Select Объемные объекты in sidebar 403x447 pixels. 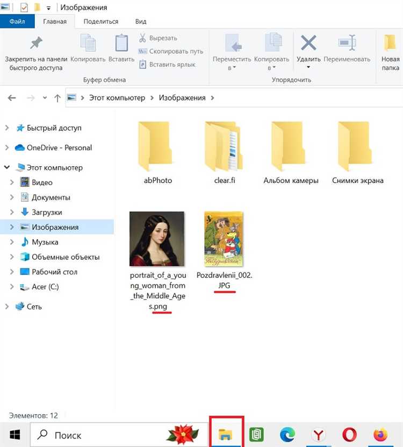coord(66,257)
